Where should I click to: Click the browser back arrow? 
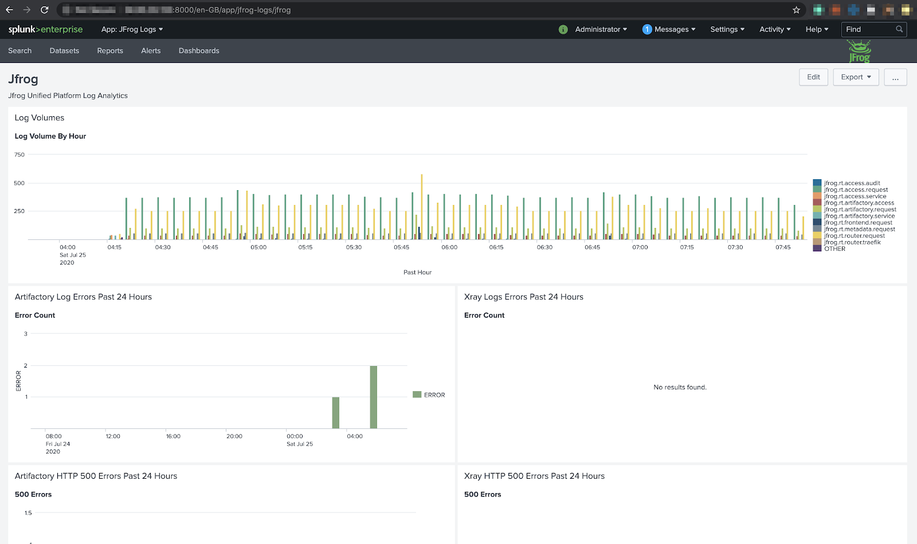9,10
